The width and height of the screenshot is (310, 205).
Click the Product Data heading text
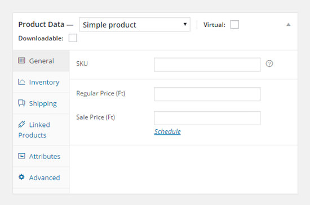(41, 25)
